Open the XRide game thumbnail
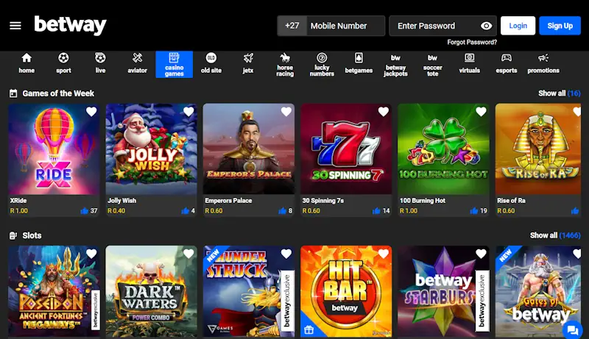 [x=54, y=149]
